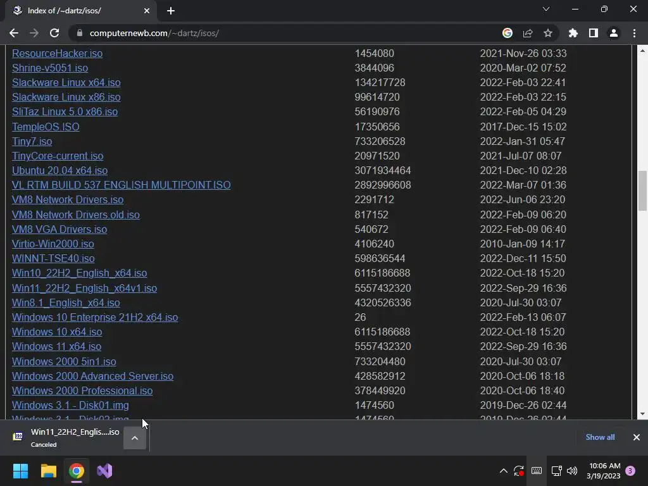Click the page's vertical scrollbar thumb

pyautogui.click(x=642, y=190)
